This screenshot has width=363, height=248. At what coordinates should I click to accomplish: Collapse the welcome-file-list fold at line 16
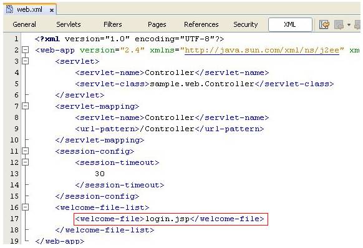point(25,207)
